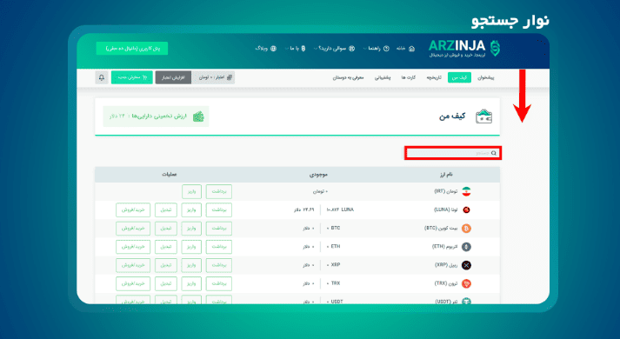Viewport: 620px width, 339px height.
Task: Click واریز (deposit) in the XRP row
Action: pyautogui.click(x=192, y=265)
